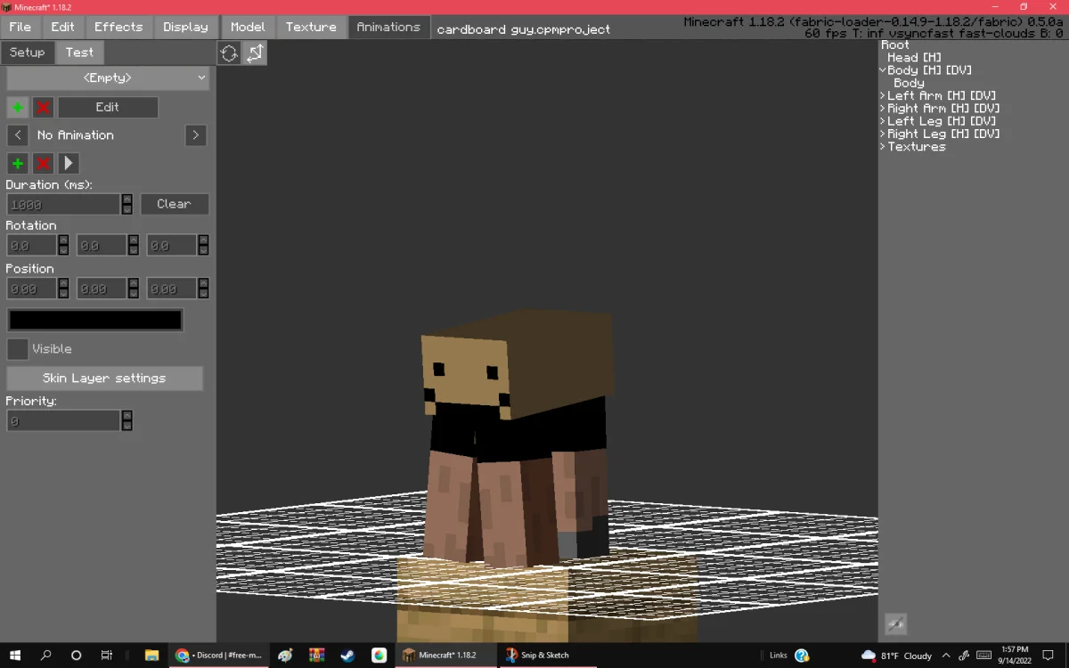The width and height of the screenshot is (1069, 668).
Task: Go to next animation frame arrow
Action: pyautogui.click(x=196, y=135)
